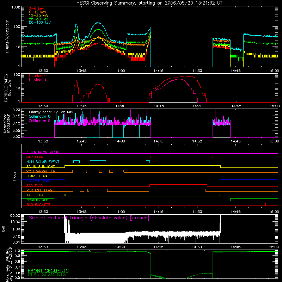Click the FRONTS OFF flag label
Image resolution: width=282 pixels, height=282 pixels.
pos(37,200)
